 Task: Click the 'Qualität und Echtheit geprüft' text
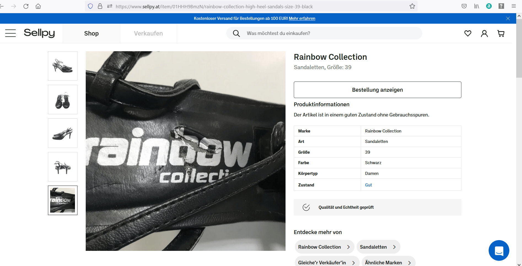pyautogui.click(x=346, y=207)
